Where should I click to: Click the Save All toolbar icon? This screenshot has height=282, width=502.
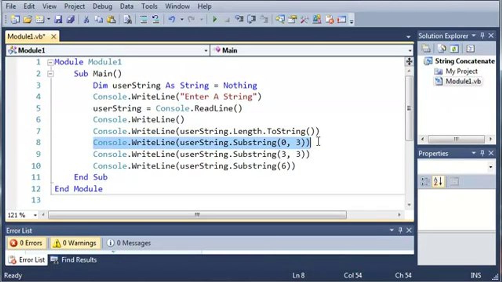(70, 20)
